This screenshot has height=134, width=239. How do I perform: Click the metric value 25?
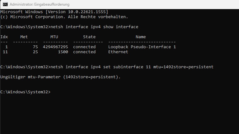[x=35, y=52]
